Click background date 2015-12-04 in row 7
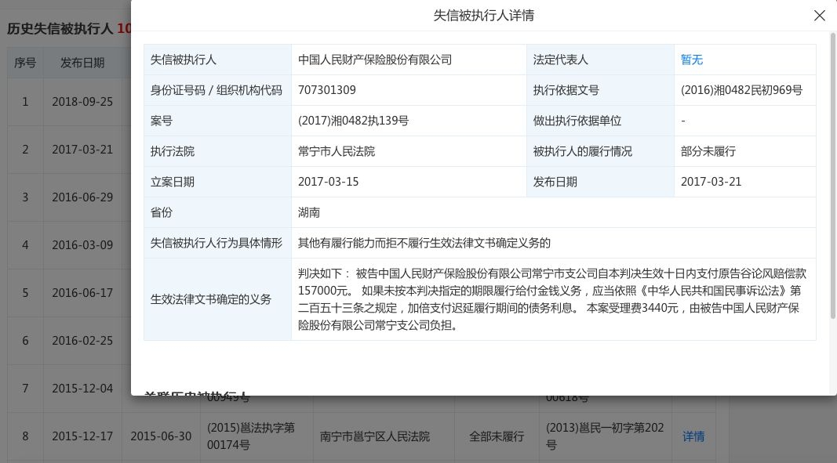This screenshot has width=837, height=463. pos(82,389)
